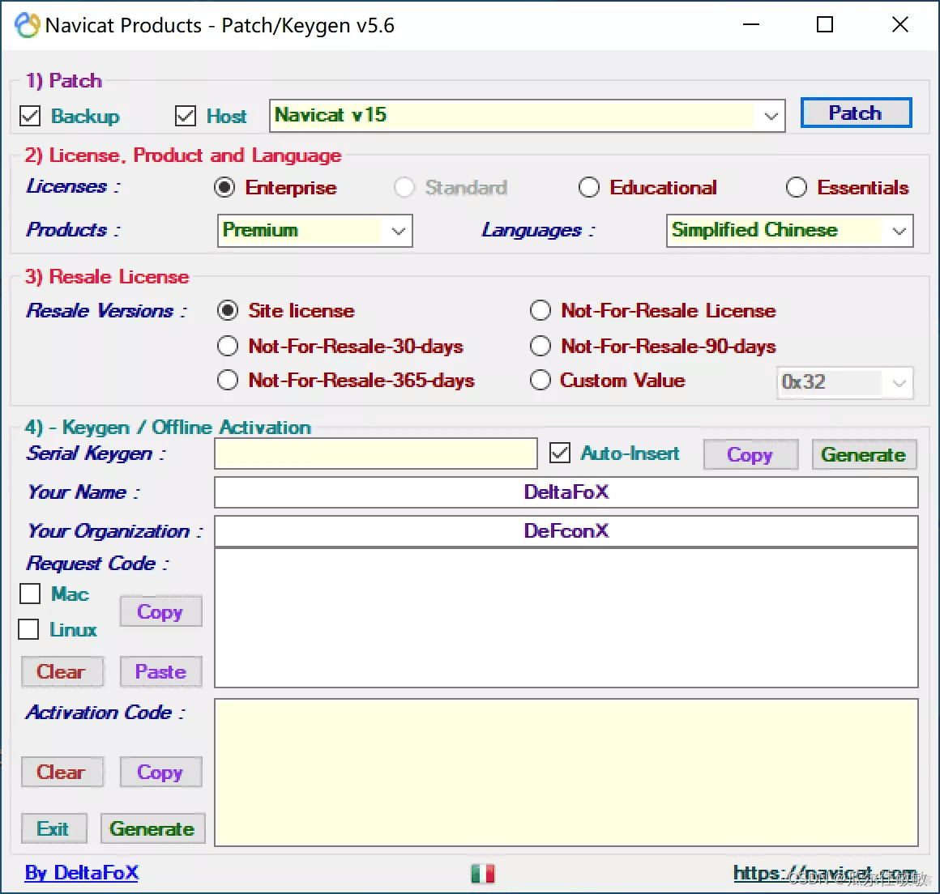This screenshot has height=894, width=940.
Task: Uncheck the Auto-Insert option
Action: click(x=560, y=453)
